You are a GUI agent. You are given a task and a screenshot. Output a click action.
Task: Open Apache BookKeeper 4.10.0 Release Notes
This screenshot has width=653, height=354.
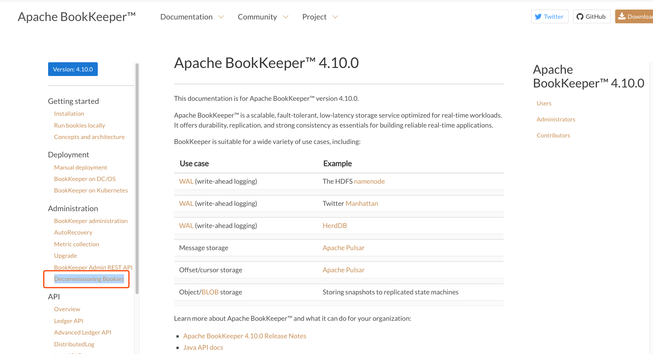(245, 336)
